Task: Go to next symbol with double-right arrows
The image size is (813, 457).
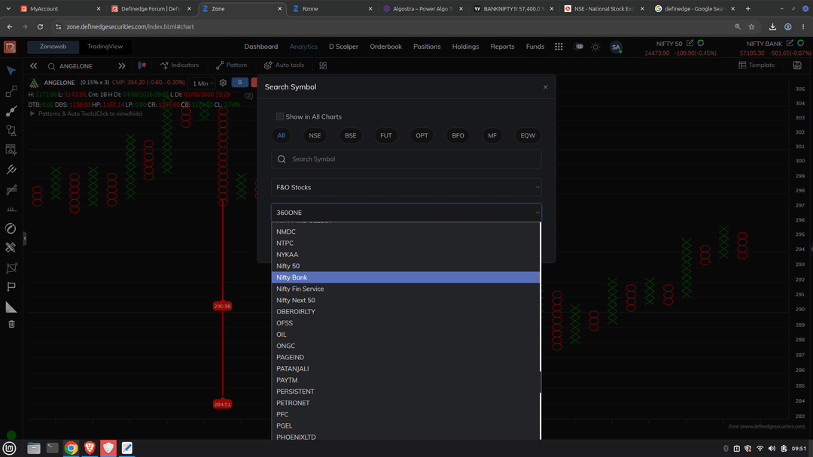Action: pos(122,65)
